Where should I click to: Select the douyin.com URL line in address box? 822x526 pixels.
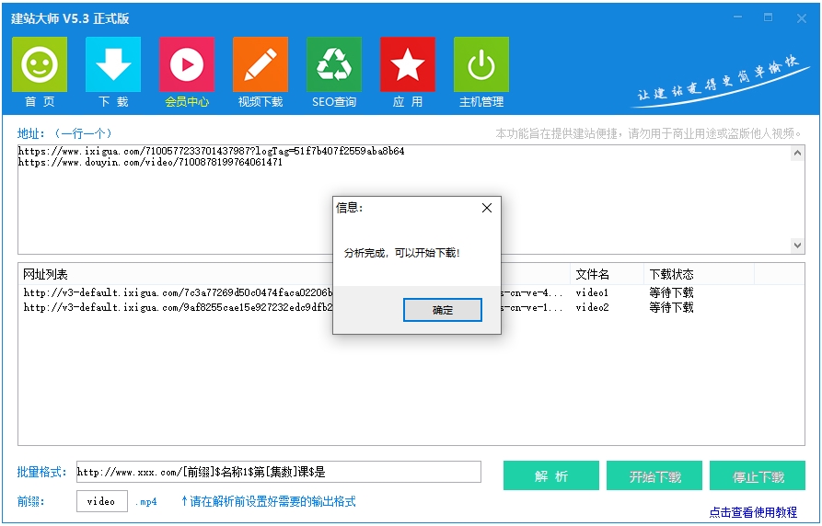(150, 163)
